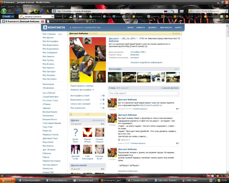Open the Правка menu
Screen dimensions: 229x183
click(11, 6)
